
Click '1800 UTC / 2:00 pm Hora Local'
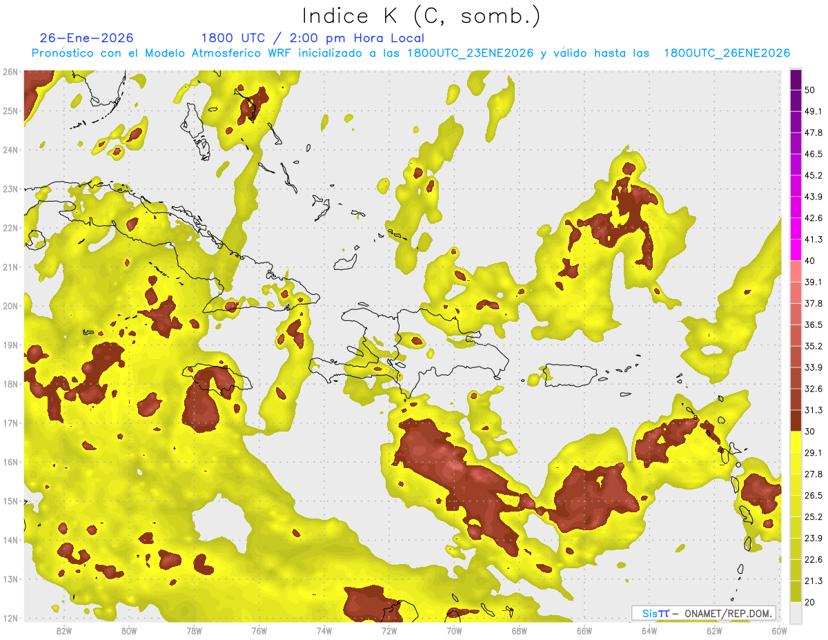(x=313, y=38)
